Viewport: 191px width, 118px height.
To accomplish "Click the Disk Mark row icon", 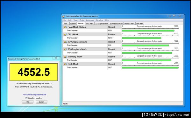I will [x=65, y=64].
